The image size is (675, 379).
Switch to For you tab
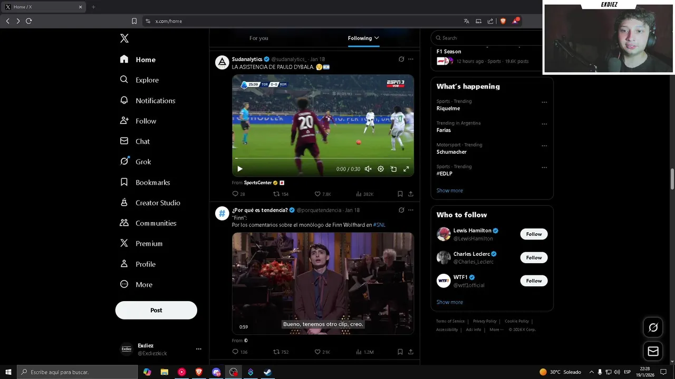(x=259, y=38)
